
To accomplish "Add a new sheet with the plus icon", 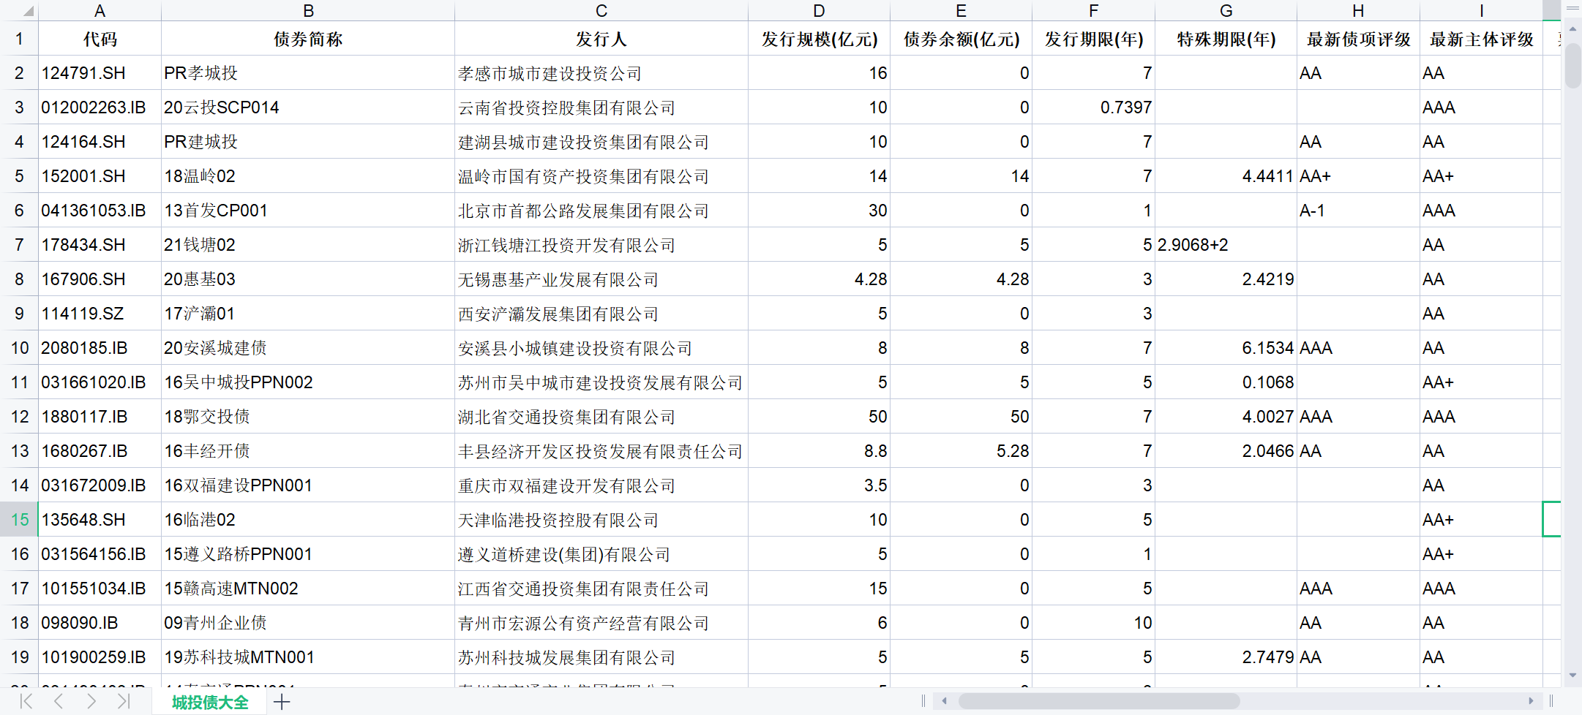I will pos(282,703).
